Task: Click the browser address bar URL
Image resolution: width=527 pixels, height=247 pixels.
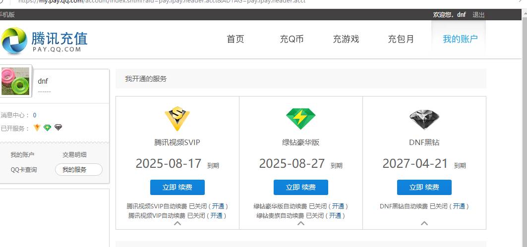Action: [161, 1]
